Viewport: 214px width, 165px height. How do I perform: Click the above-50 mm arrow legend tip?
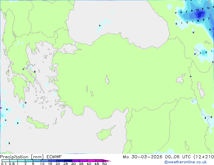point(107,161)
